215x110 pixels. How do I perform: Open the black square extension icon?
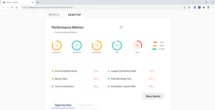coord(199,7)
